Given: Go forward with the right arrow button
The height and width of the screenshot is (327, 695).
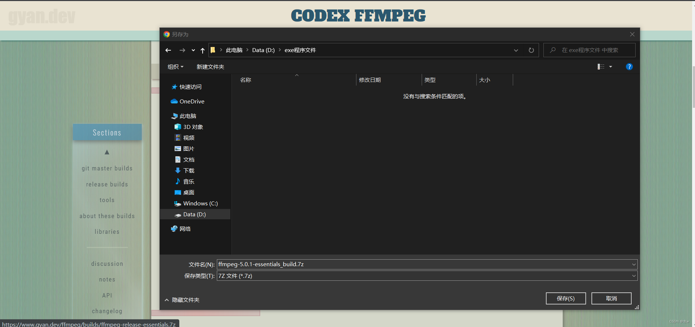Looking at the screenshot, I should [182, 50].
